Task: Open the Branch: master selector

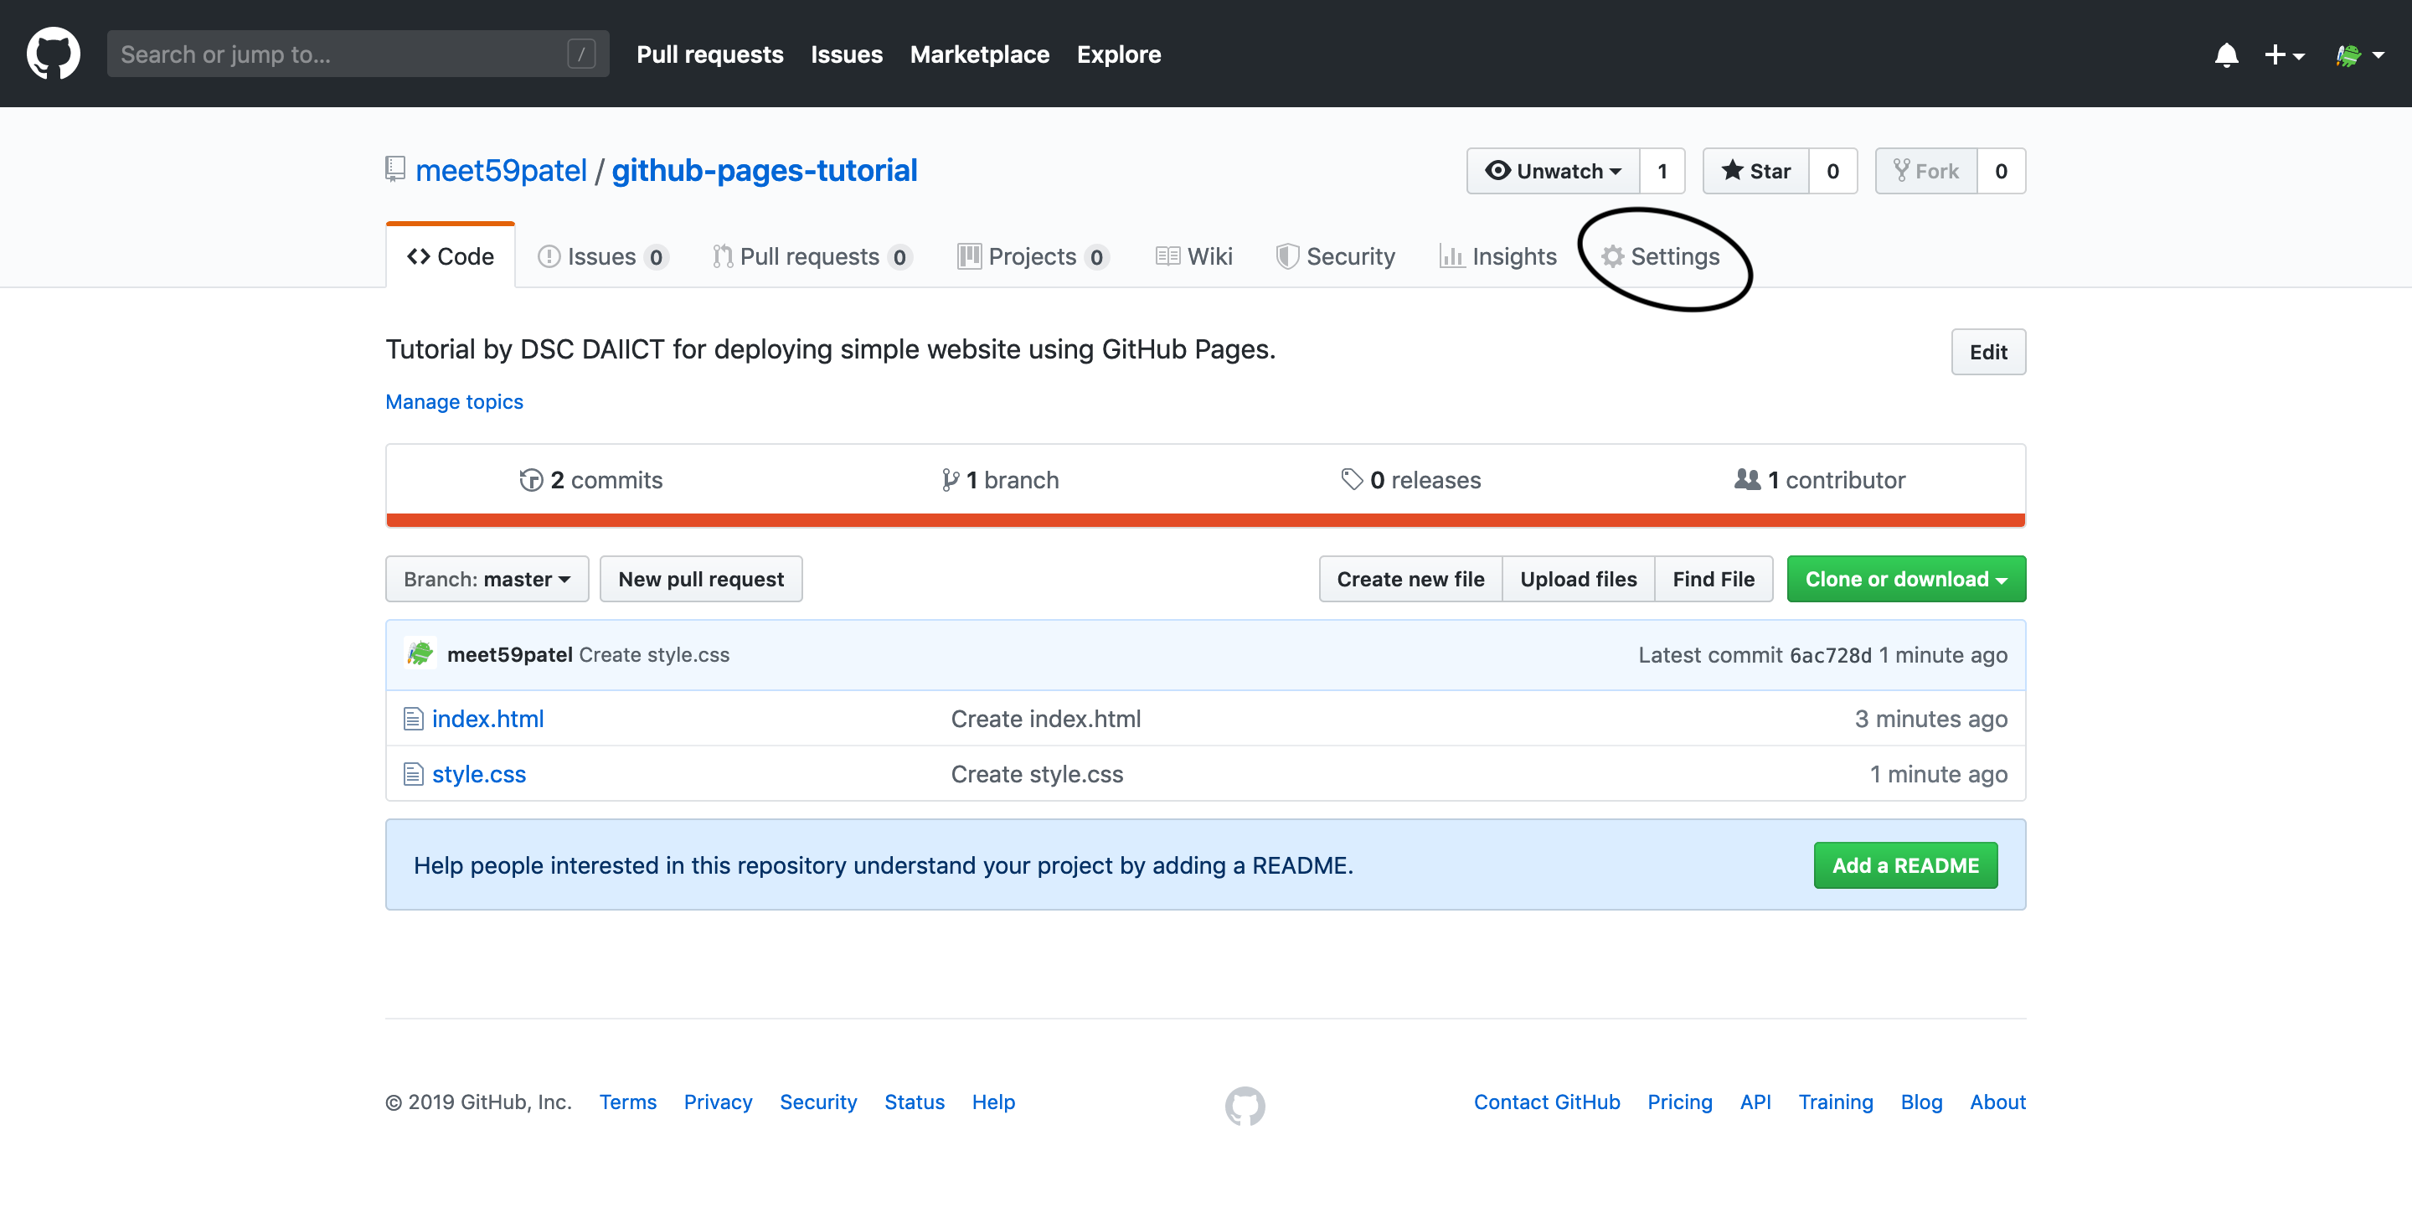Action: [x=486, y=579]
